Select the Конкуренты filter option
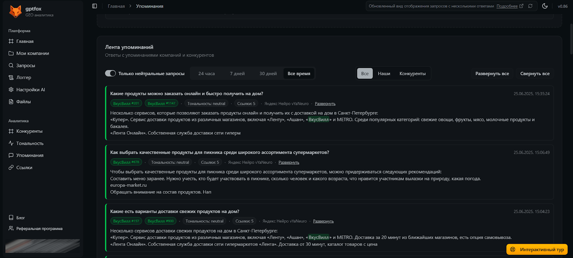 click(x=412, y=74)
